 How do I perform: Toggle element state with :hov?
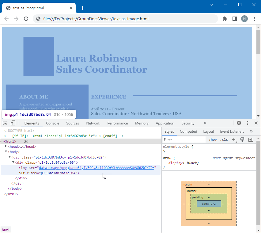click(213, 139)
